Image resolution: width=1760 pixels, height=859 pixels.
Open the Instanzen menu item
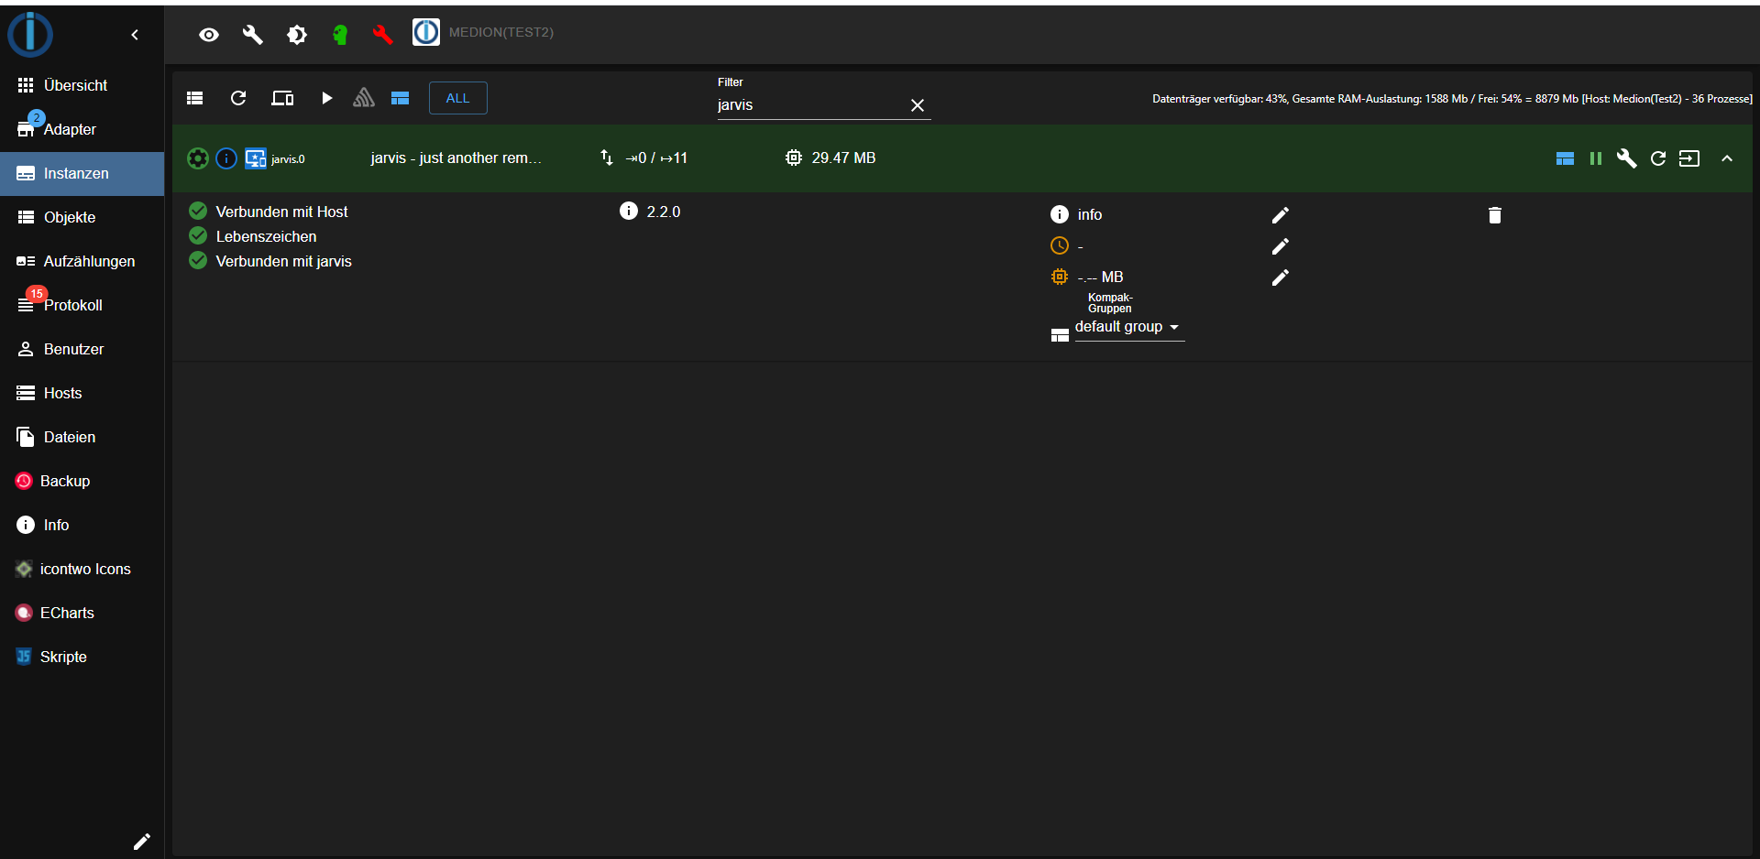point(82,173)
